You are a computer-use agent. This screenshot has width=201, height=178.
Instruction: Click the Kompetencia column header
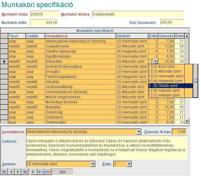[x=80, y=36]
